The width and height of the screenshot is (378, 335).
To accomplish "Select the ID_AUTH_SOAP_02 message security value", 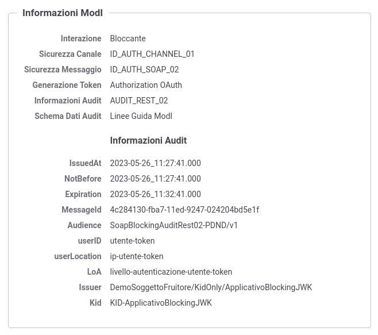I will pyautogui.click(x=144, y=70).
